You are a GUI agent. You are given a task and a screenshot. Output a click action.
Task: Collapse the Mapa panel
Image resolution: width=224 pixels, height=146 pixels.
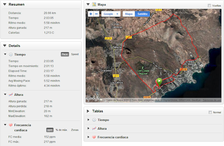(88, 5)
